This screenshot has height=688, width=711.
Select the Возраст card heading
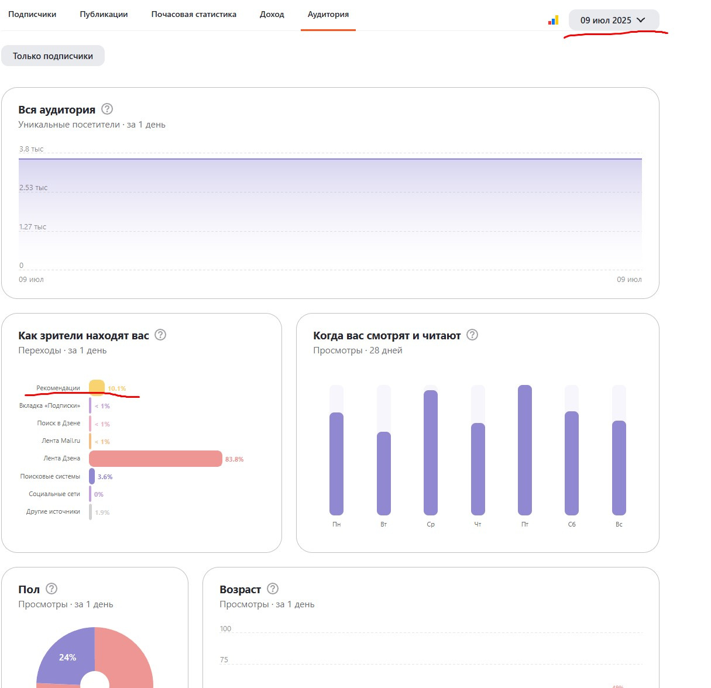(241, 589)
